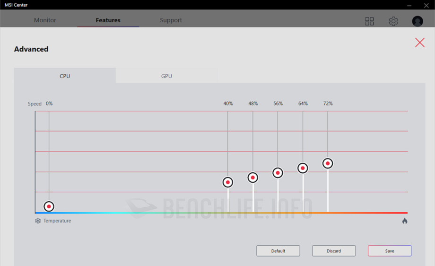This screenshot has height=266, width=435.
Task: Open the grid apps view icon
Action: 369,21
